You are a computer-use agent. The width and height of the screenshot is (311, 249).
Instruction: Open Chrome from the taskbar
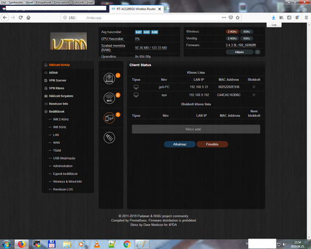127,244
